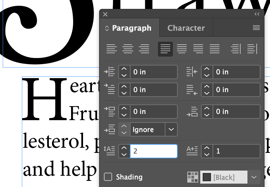Screen dimensions: 270x187
Task: Switch to the Character tab
Action: (186, 28)
